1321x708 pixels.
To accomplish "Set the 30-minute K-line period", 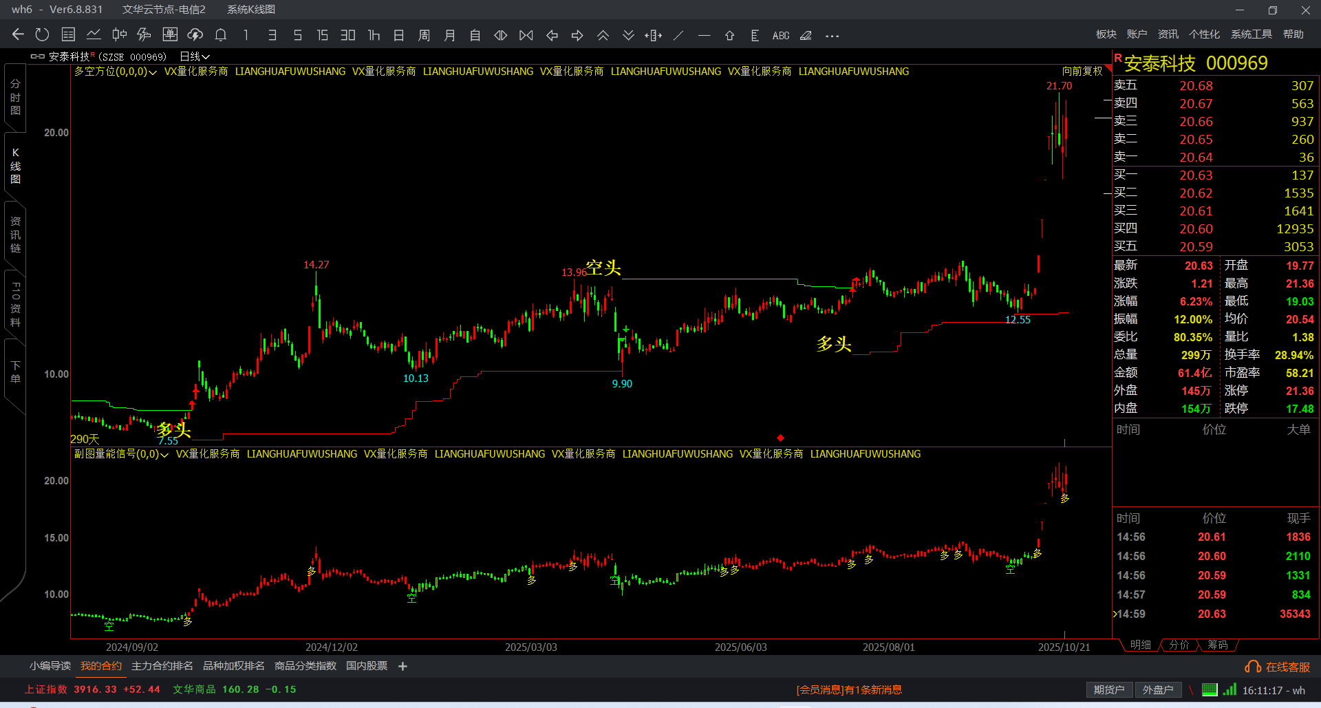I will point(348,35).
